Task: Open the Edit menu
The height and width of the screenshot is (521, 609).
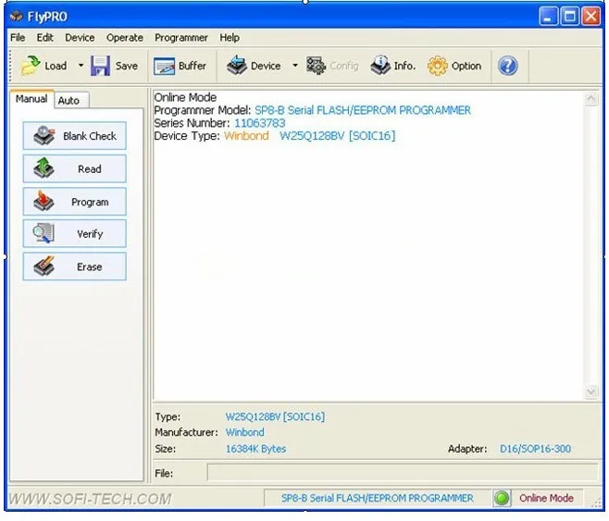Action: click(x=44, y=38)
